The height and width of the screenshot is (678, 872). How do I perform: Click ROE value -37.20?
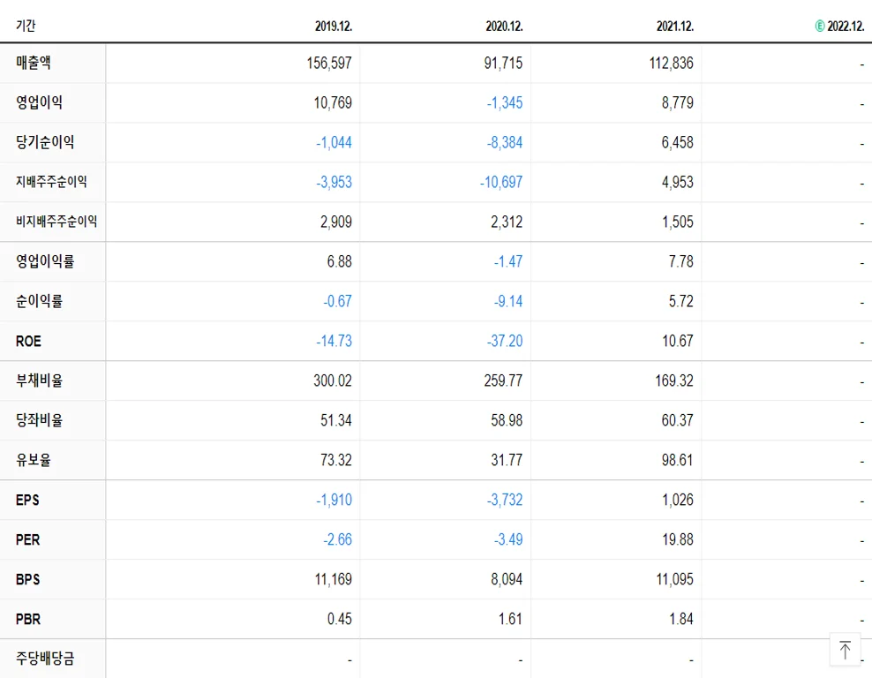point(505,341)
